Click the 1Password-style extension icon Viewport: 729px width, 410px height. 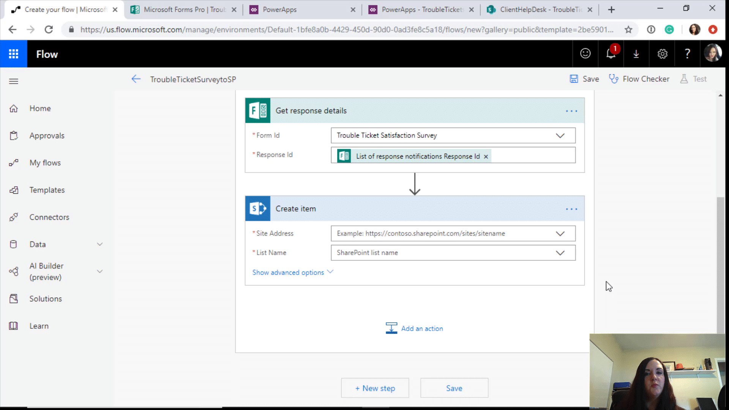coord(651,30)
